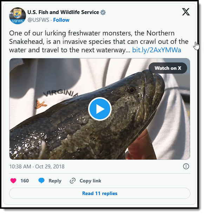Image resolution: width=204 pixels, height=214 pixels.
Task: Click the 160 likes count
Action: [x=25, y=181]
